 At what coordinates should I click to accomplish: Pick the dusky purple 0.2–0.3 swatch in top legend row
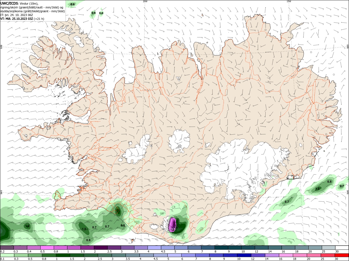click(x=7, y=248)
